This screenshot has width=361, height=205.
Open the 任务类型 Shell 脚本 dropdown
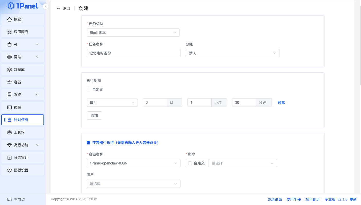click(x=133, y=33)
